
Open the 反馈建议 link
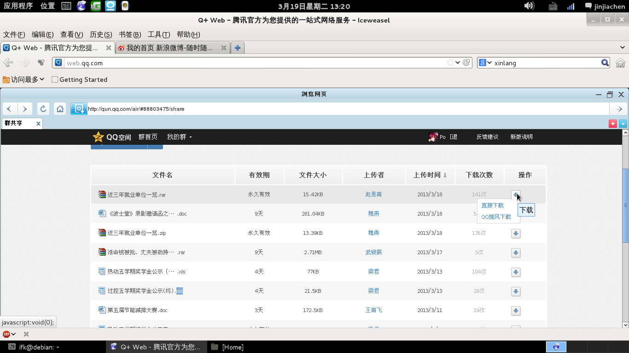click(487, 137)
